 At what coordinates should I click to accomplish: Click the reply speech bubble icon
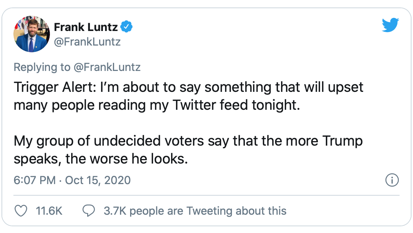click(x=88, y=211)
